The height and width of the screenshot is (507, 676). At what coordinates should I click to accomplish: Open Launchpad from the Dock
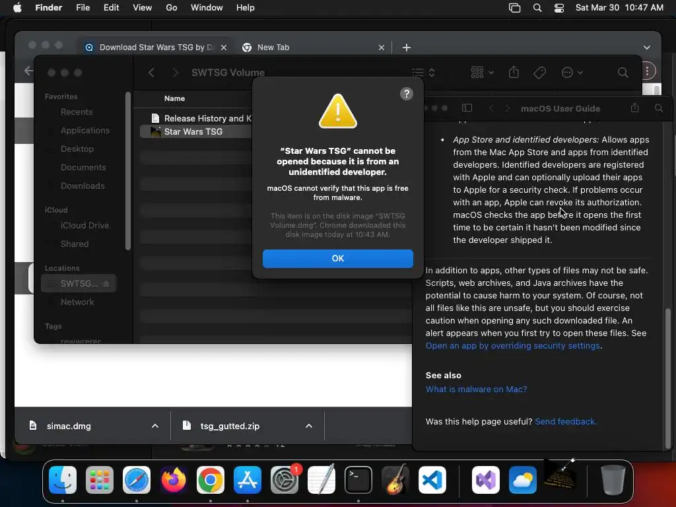[100, 480]
